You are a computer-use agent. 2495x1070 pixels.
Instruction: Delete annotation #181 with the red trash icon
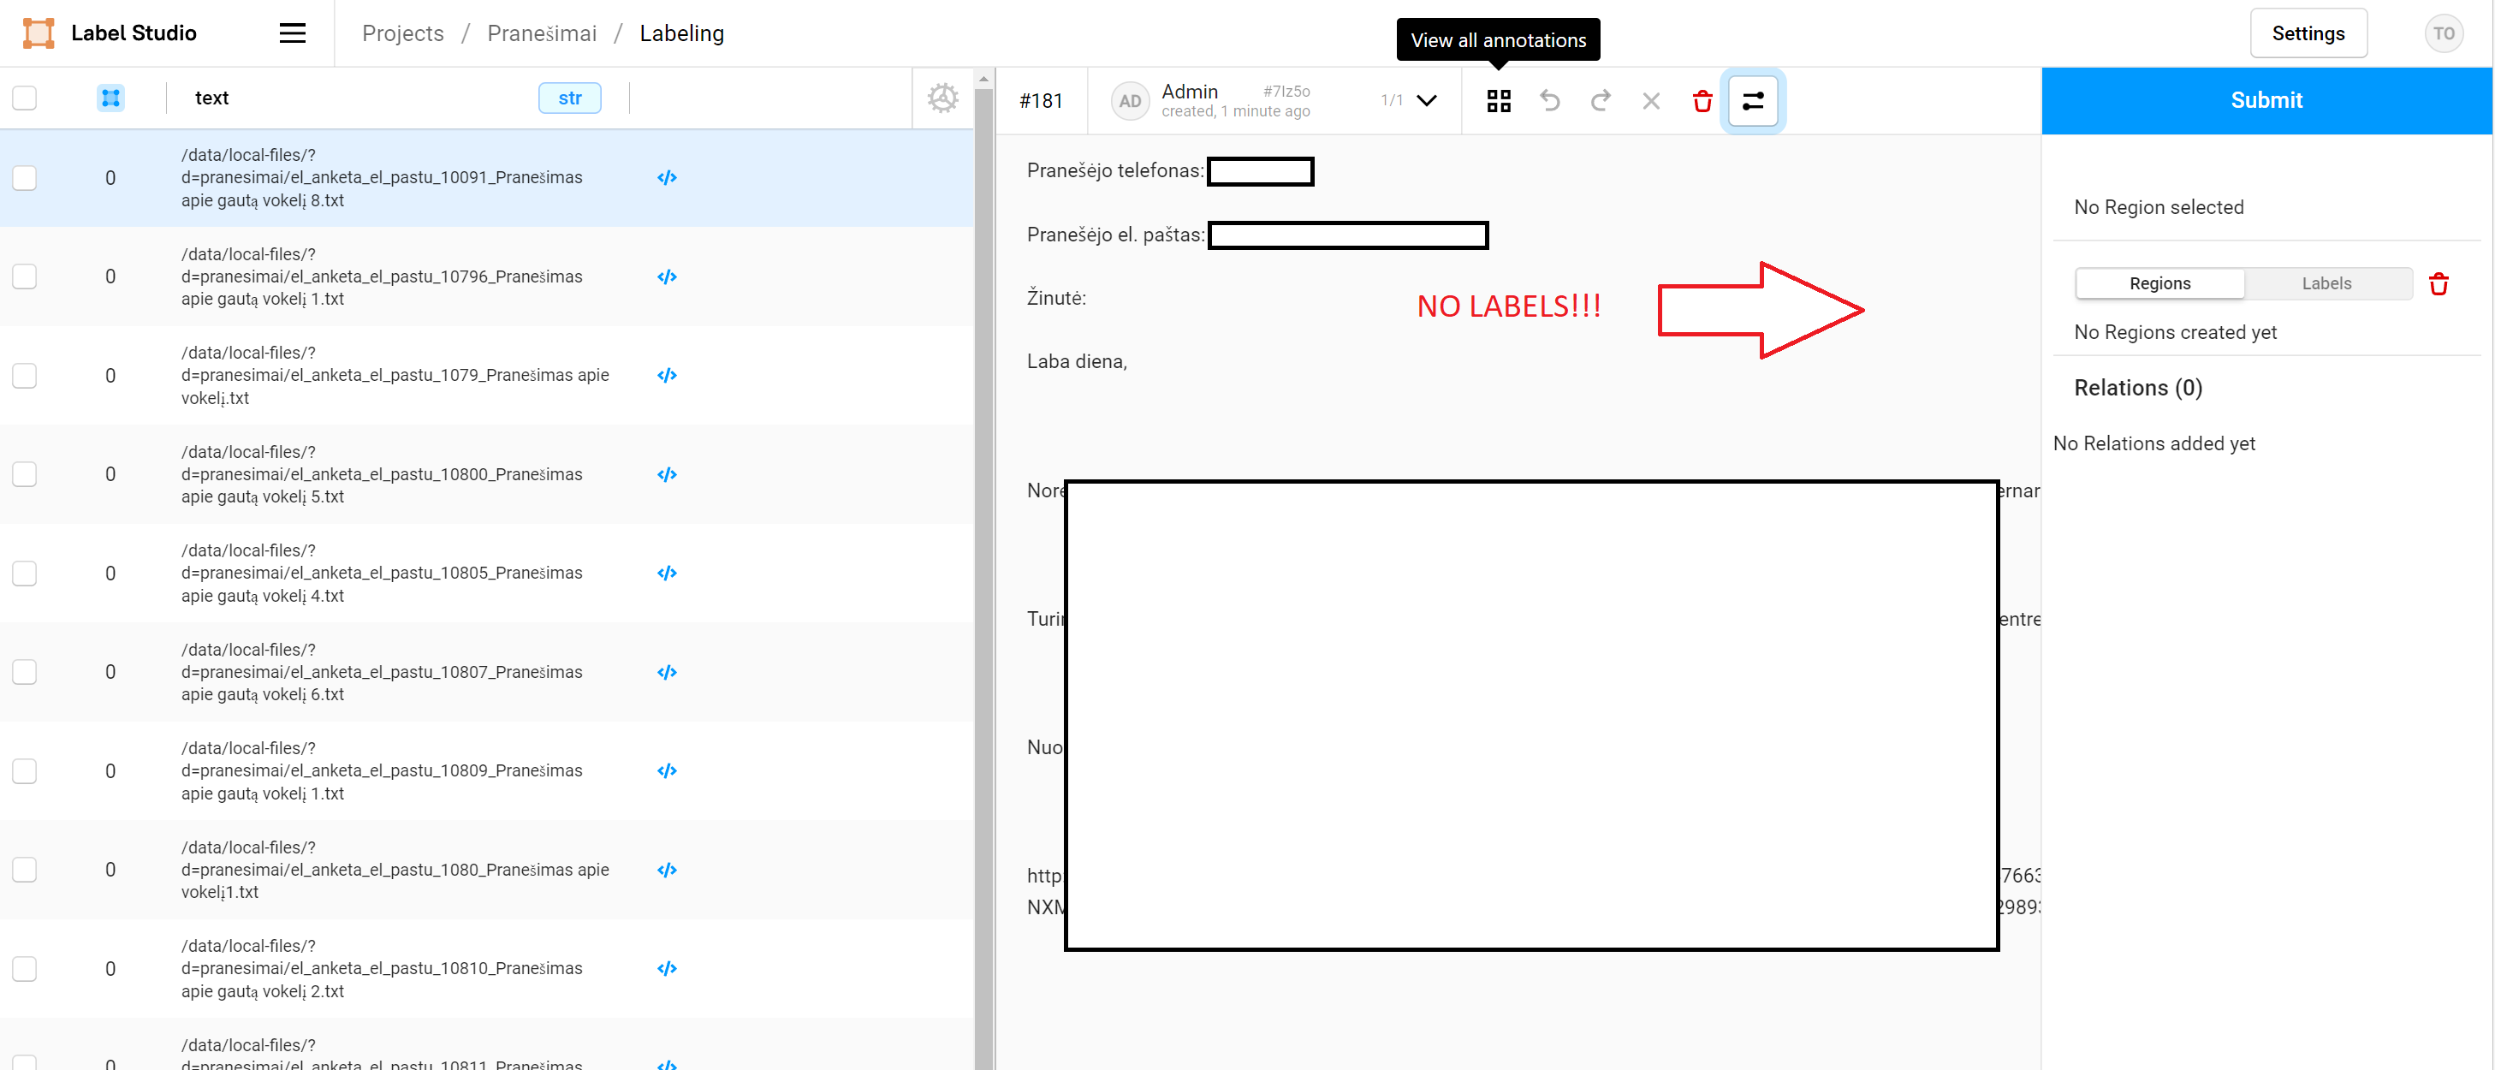(1702, 100)
